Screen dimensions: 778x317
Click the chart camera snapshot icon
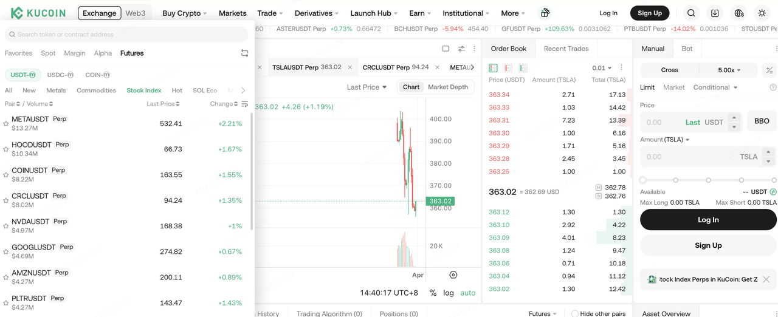(x=453, y=275)
